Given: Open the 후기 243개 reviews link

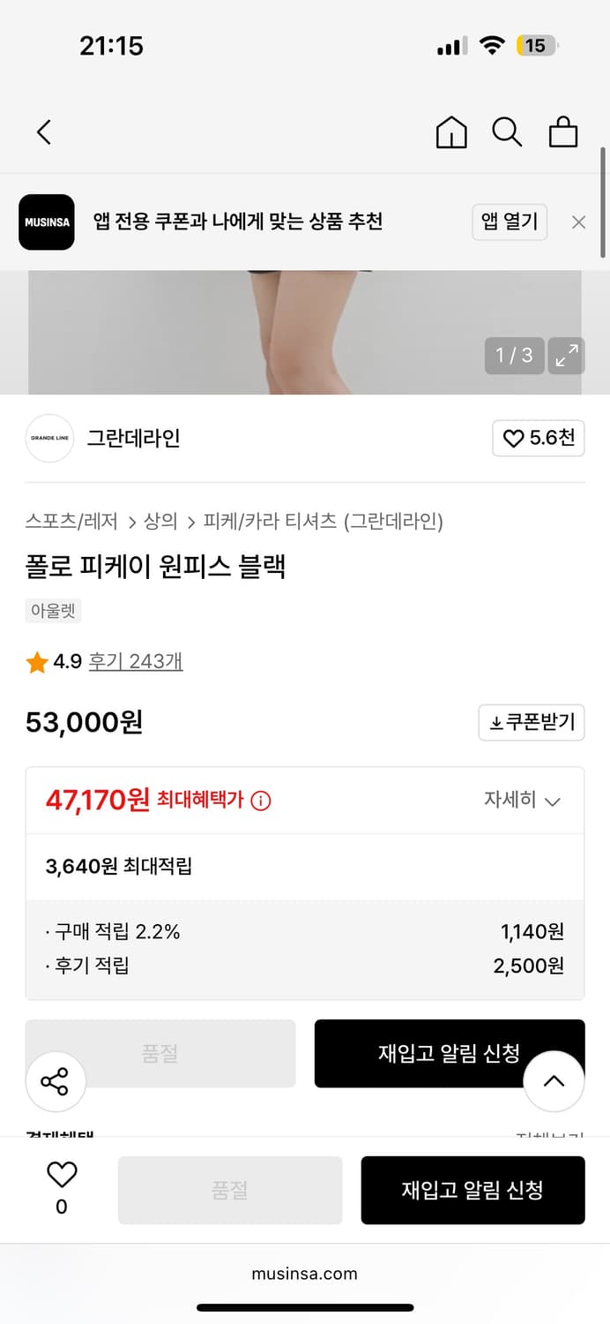Looking at the screenshot, I should click(135, 660).
